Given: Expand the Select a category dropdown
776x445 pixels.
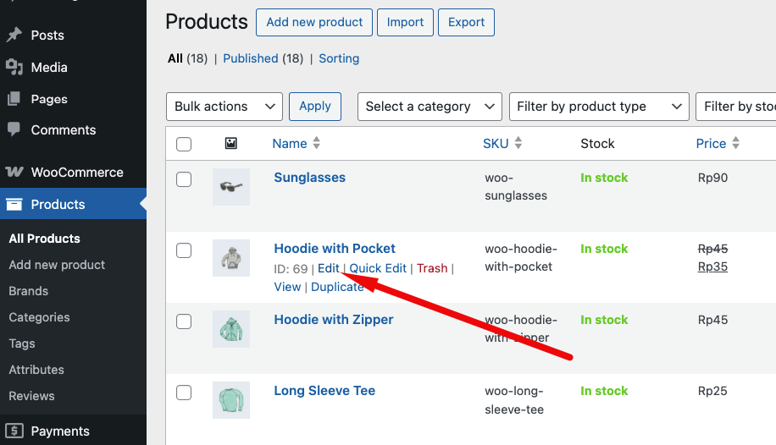Looking at the screenshot, I should click(x=430, y=107).
